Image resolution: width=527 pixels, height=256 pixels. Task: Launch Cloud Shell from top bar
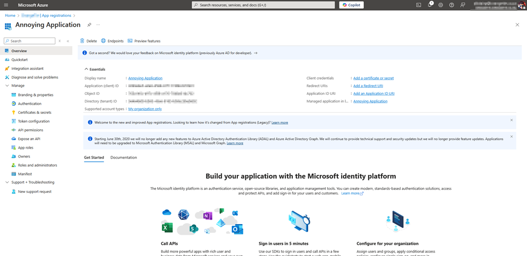419,5
